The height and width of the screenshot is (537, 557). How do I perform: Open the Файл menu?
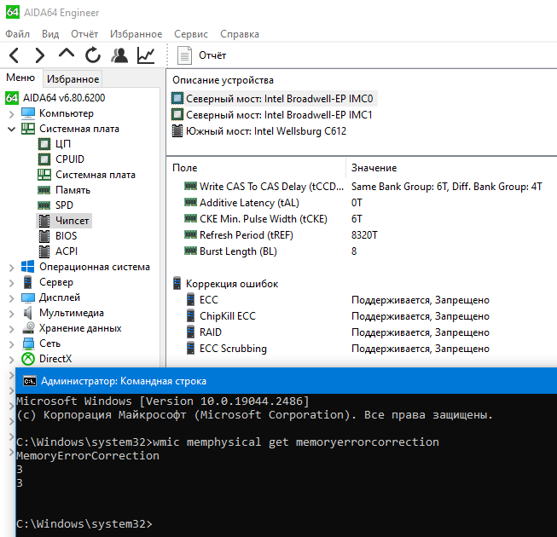pyautogui.click(x=17, y=34)
